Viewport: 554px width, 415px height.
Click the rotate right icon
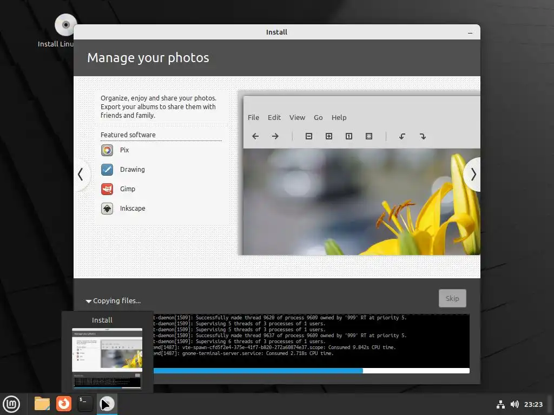[x=423, y=136]
